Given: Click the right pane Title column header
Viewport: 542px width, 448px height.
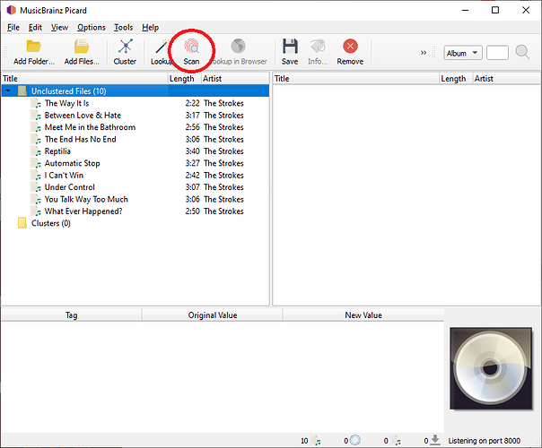Looking at the screenshot, I should 356,78.
